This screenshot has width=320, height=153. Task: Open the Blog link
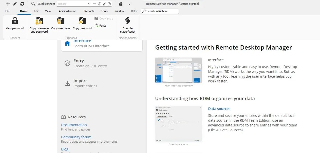click(x=65, y=149)
